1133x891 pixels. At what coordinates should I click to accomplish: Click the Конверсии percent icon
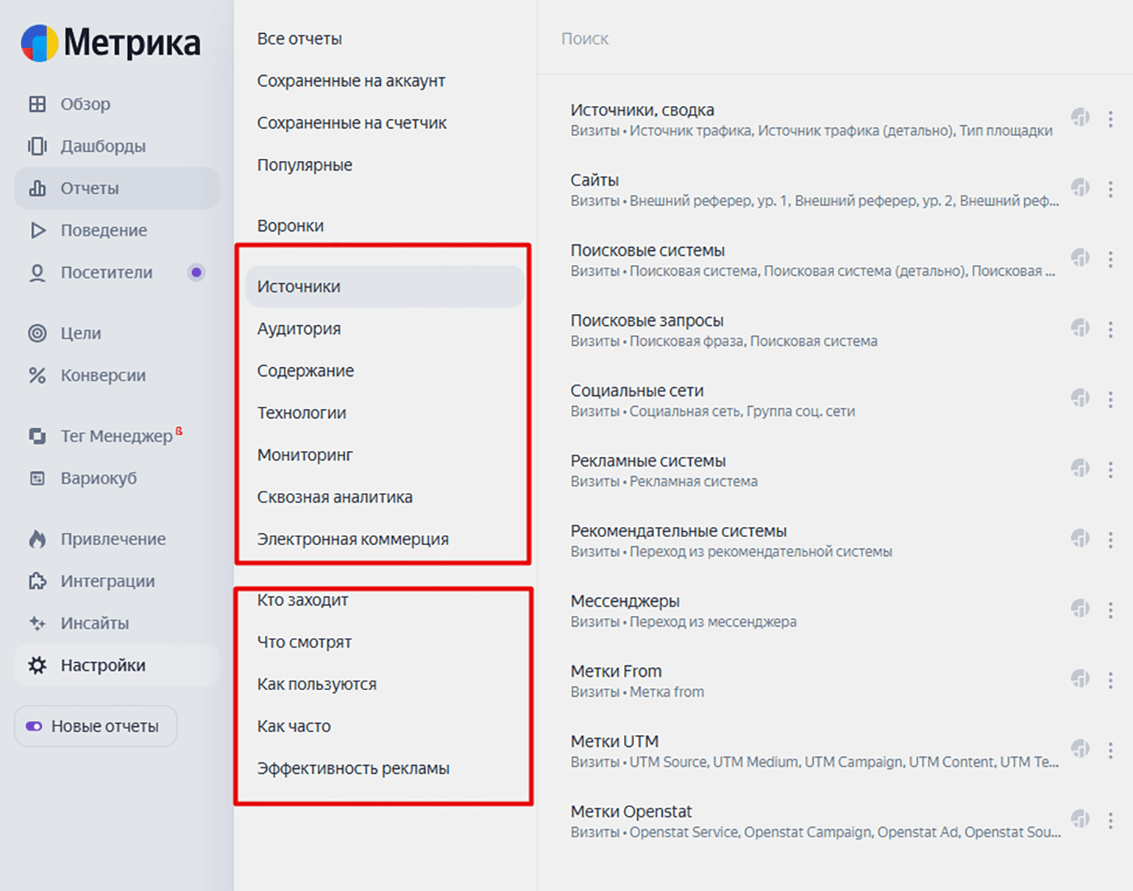click(38, 375)
